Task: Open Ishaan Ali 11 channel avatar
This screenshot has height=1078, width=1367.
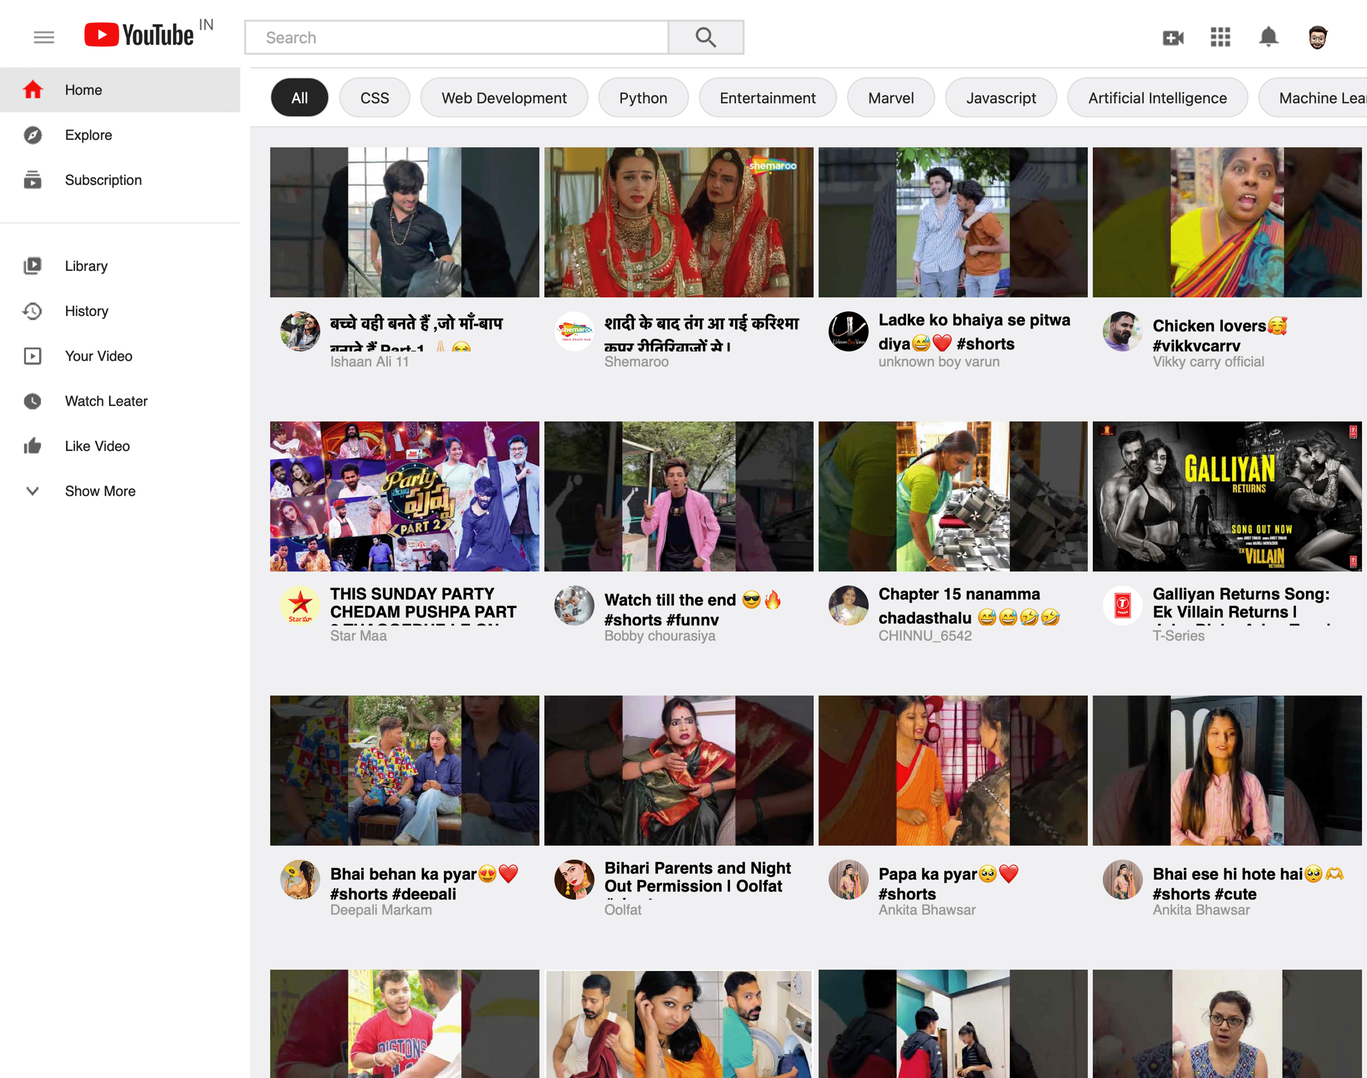Action: (x=300, y=332)
